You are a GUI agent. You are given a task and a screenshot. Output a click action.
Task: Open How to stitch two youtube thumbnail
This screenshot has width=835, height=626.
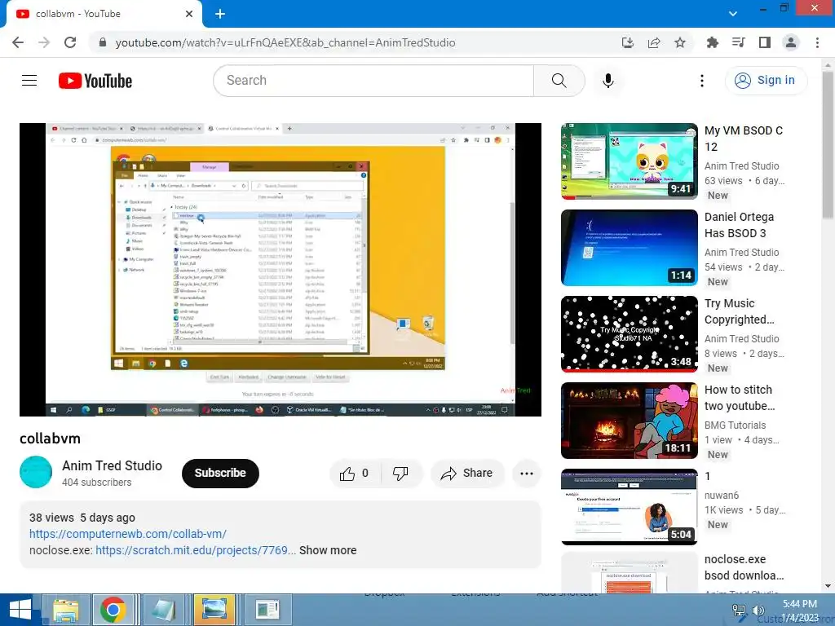629,421
